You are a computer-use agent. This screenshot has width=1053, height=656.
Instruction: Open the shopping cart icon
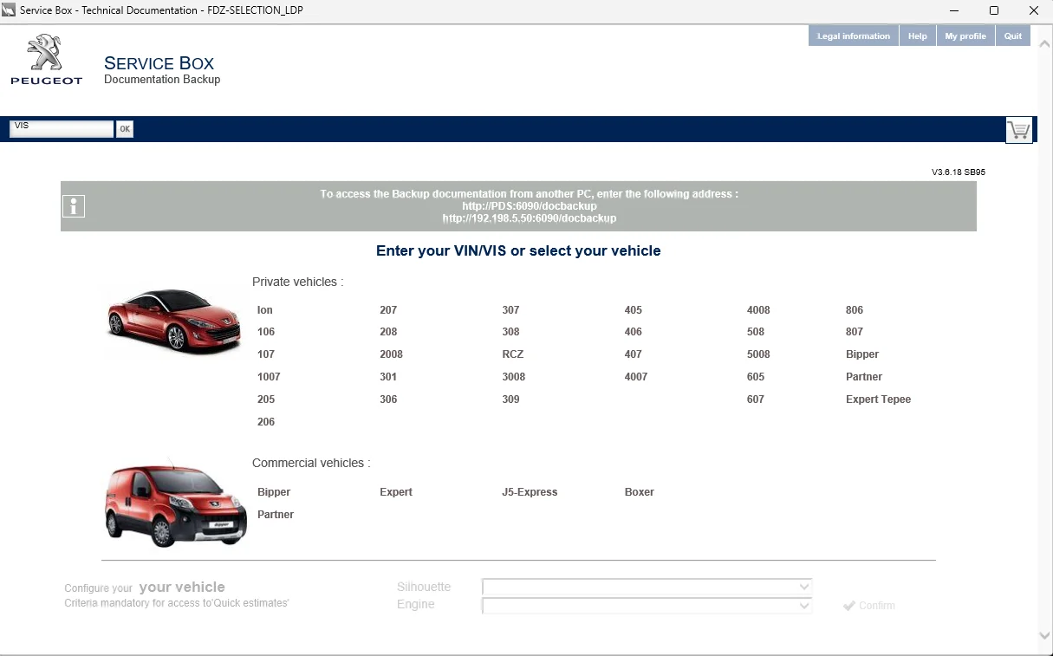pos(1019,130)
